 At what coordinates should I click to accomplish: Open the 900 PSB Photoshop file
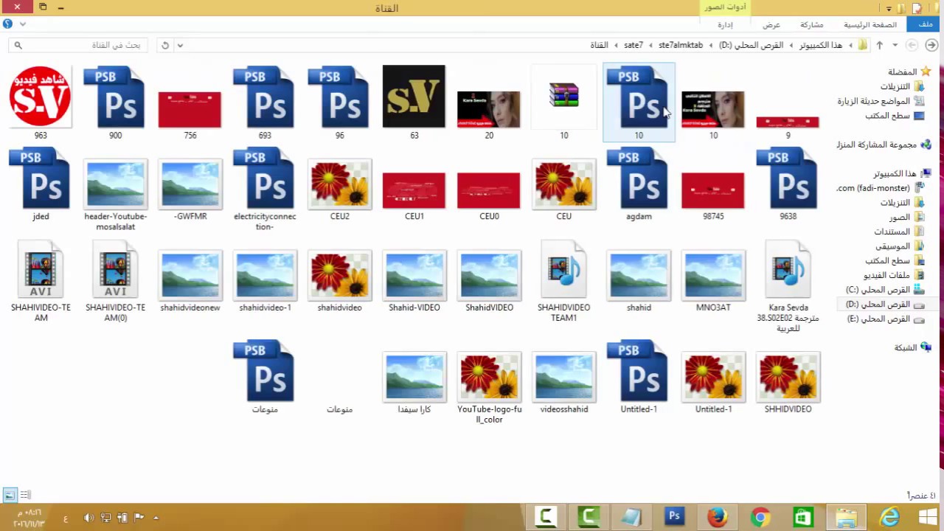click(x=116, y=103)
